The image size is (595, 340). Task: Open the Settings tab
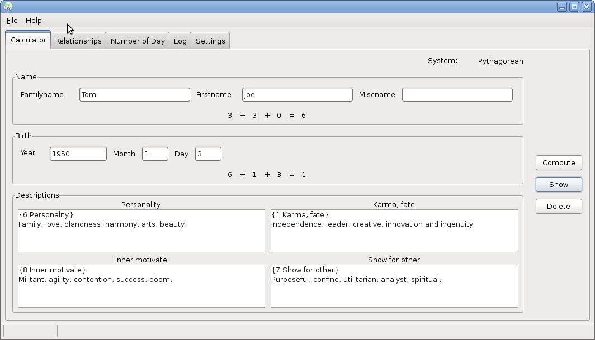tap(210, 41)
